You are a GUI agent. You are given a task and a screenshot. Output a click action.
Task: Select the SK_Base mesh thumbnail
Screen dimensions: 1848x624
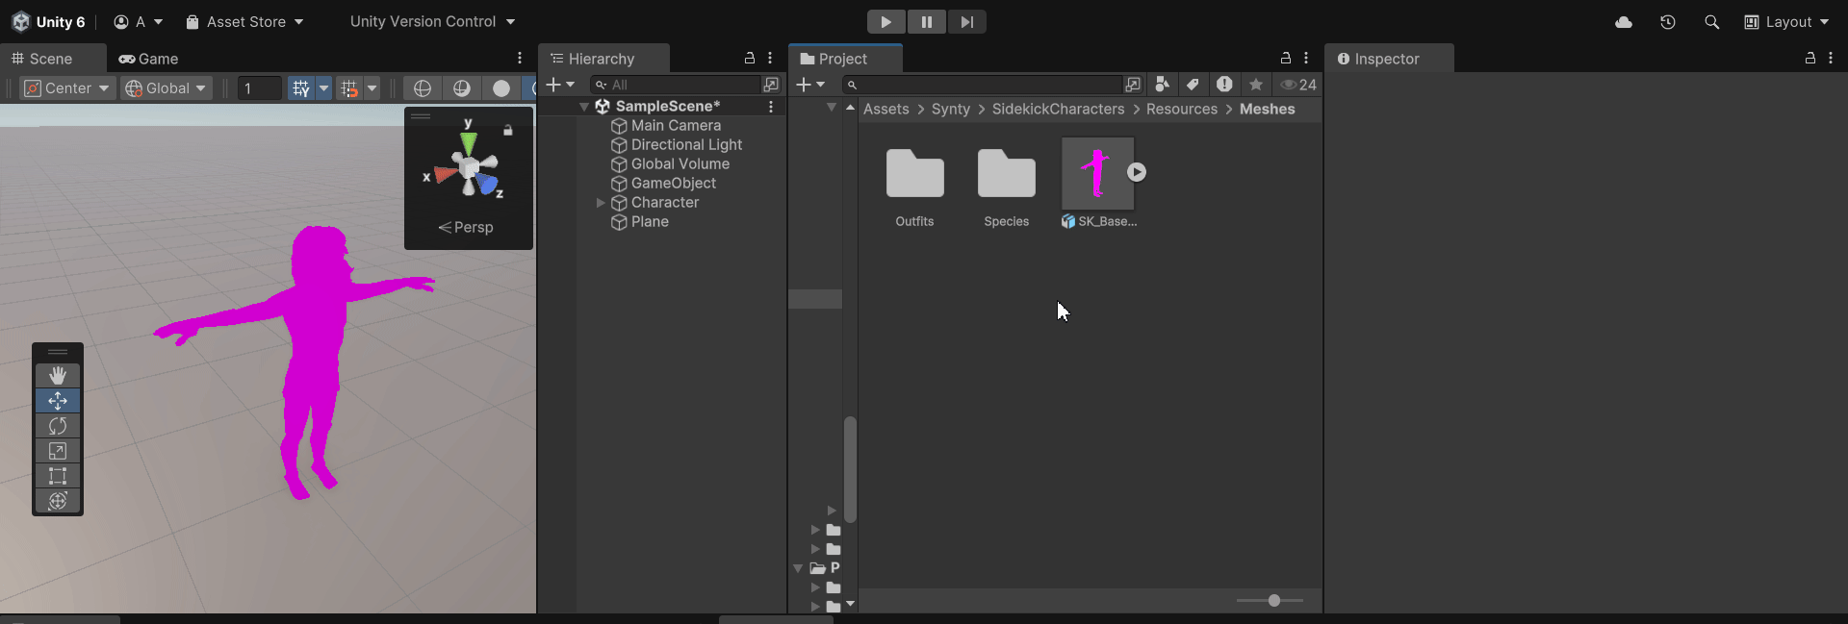tap(1097, 174)
